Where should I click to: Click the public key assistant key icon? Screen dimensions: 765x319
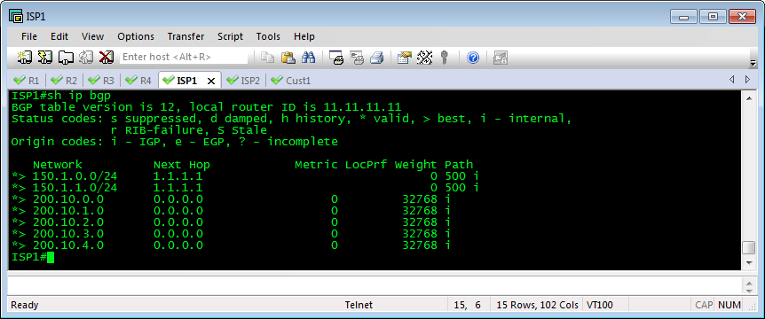[x=445, y=57]
